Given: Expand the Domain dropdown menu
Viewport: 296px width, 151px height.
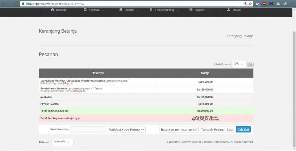Looking at the screenshot, I should [129, 10].
